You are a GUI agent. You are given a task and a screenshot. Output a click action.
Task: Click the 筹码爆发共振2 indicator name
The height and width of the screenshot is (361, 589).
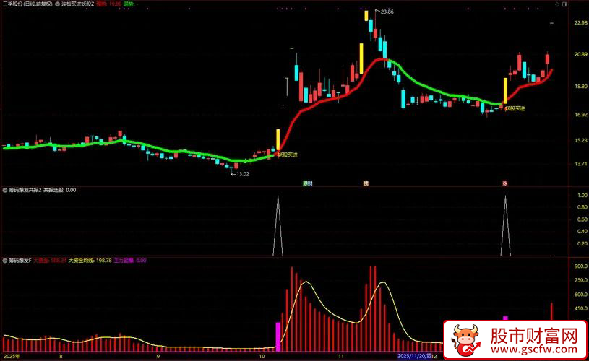pos(25,191)
